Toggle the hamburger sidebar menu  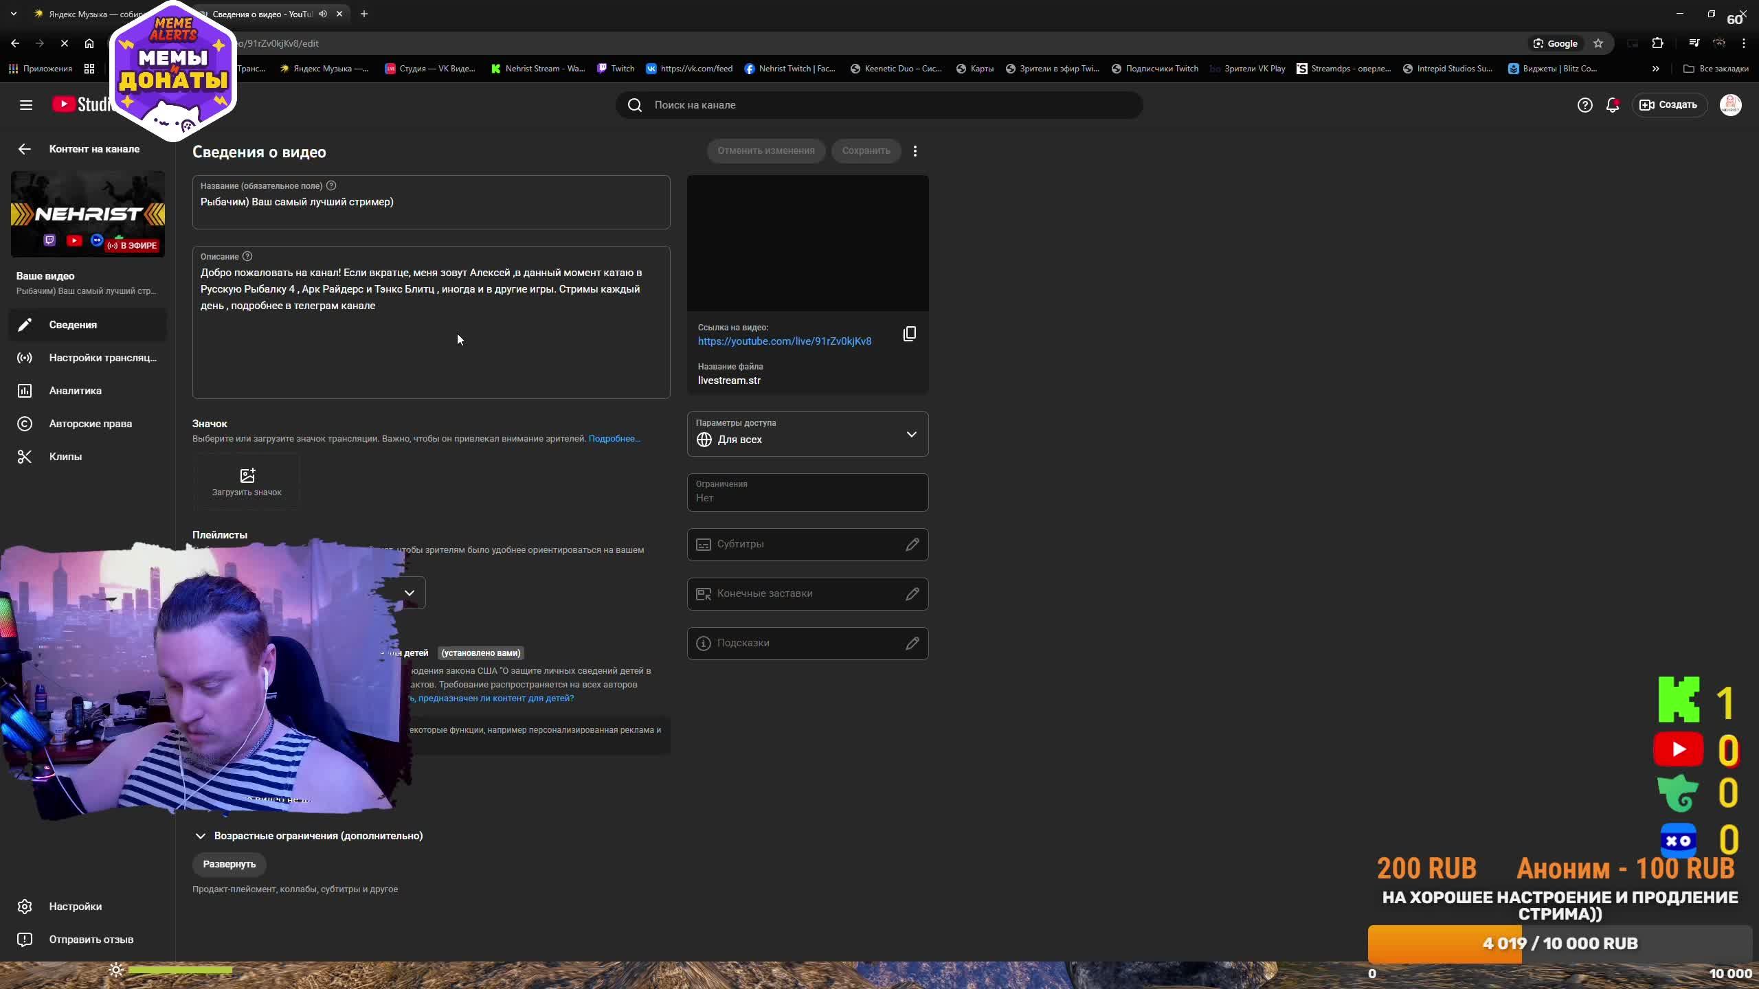26,105
